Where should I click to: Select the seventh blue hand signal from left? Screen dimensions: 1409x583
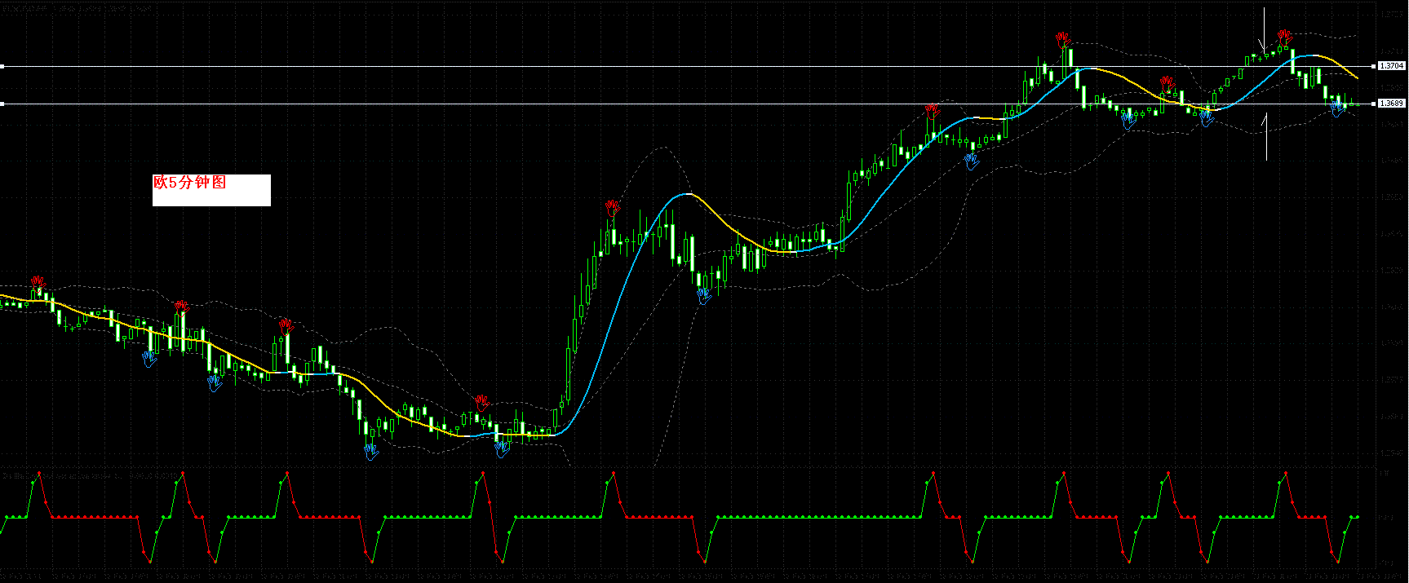[1128, 121]
